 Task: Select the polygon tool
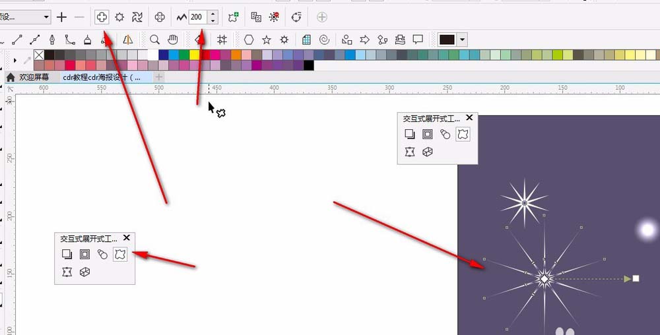249,40
